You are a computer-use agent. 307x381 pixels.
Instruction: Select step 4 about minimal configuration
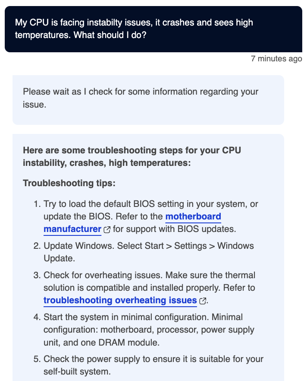pos(151,330)
